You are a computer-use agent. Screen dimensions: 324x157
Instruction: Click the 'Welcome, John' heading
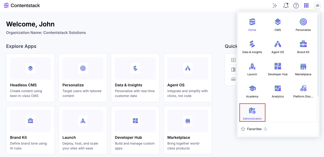(30, 24)
